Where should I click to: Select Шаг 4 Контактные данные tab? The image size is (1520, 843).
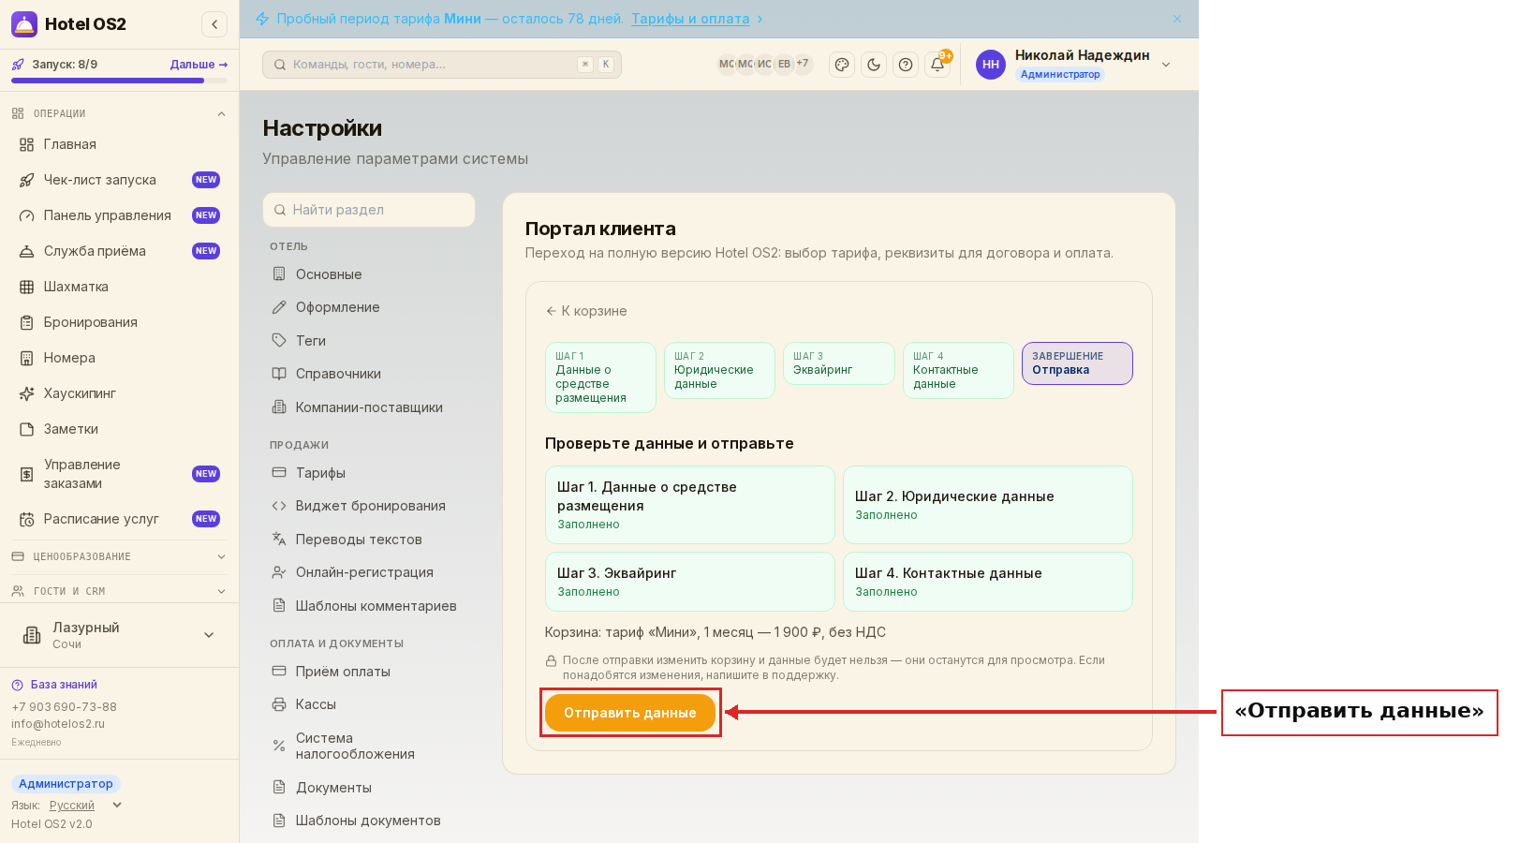pos(958,370)
